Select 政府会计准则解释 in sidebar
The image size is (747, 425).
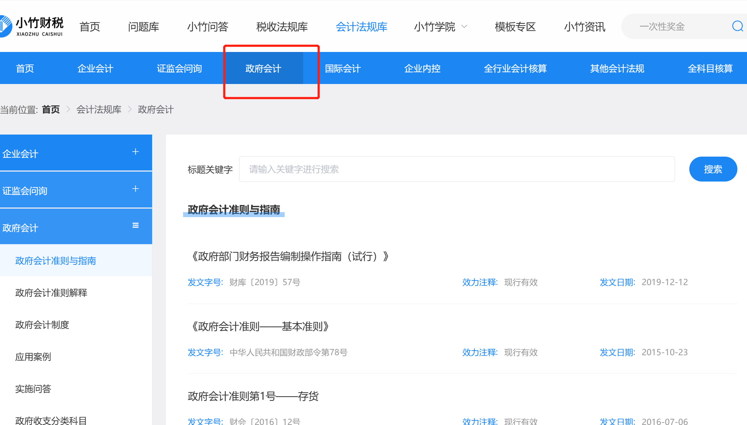(51, 293)
